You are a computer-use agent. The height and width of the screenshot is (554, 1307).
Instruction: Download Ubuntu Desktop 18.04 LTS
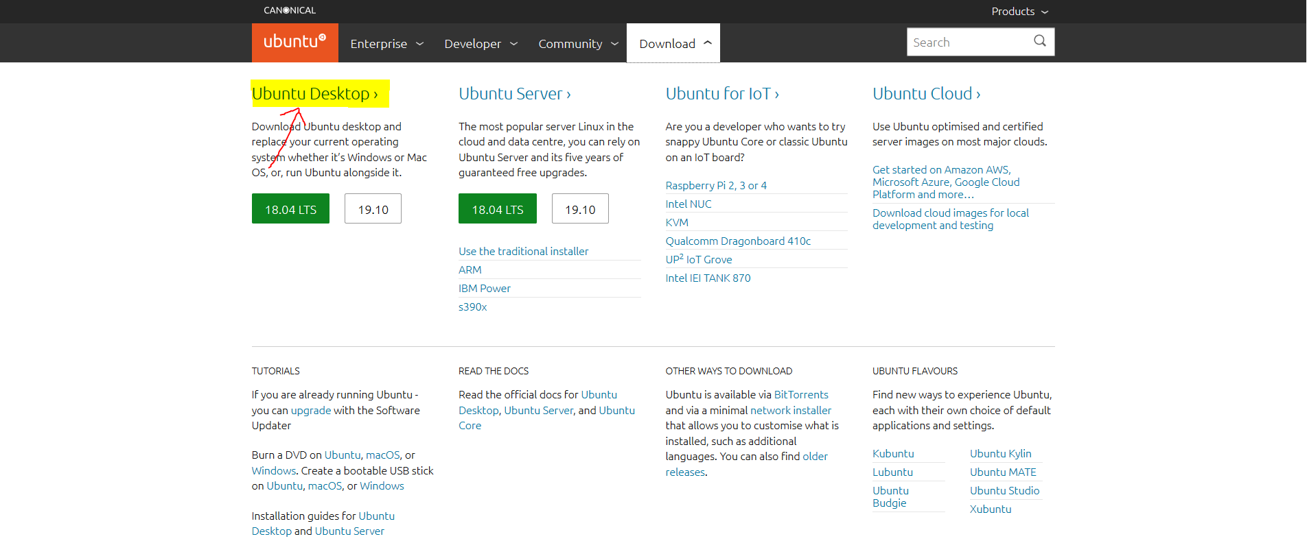(x=290, y=209)
